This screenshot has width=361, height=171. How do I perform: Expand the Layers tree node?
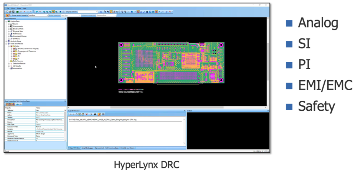(x=9, y=24)
